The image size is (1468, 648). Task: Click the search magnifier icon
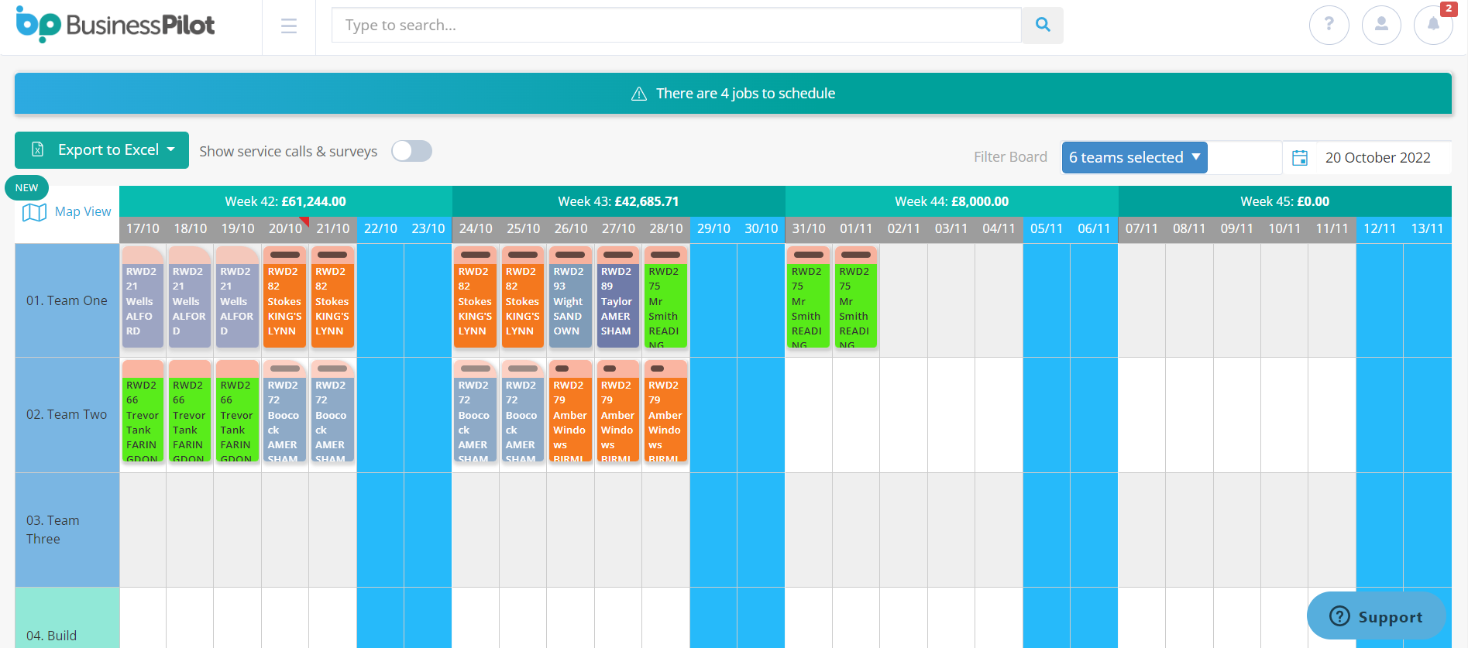coord(1043,25)
